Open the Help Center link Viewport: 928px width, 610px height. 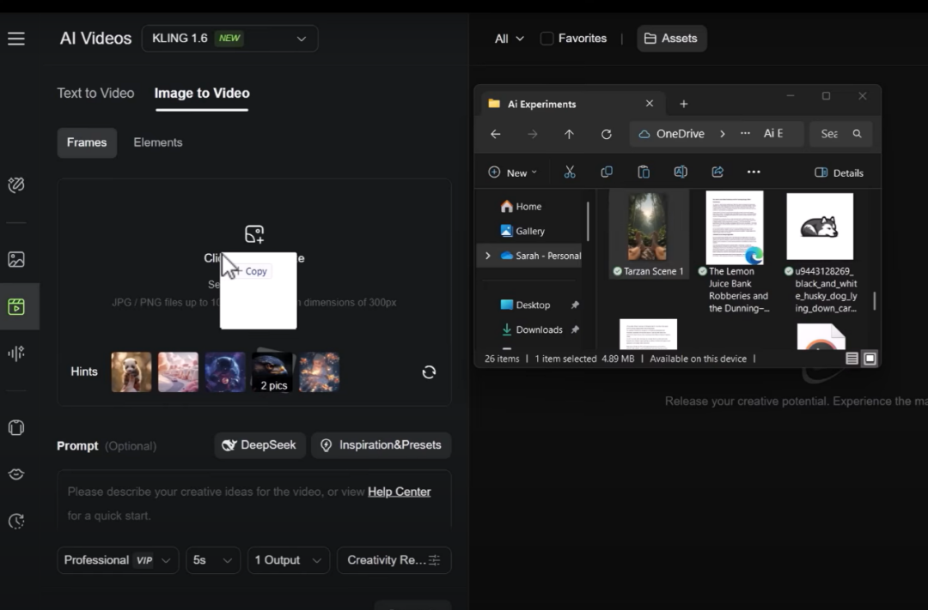(399, 492)
